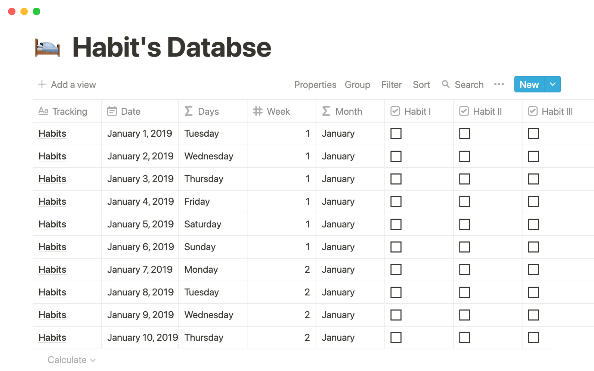594x371 pixels.
Task: Expand Add a view options
Action: click(x=66, y=85)
